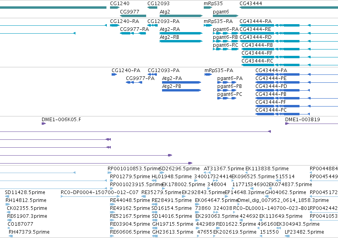Image resolution: width=338 pixels, height=238 pixels.
Task: Select protein pgant6-PB
Action: pyautogui.click(x=230, y=86)
